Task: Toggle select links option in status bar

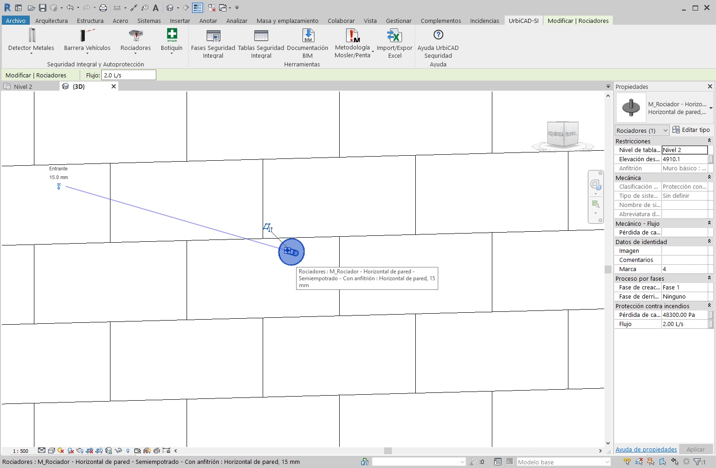Action: pyautogui.click(x=627, y=462)
